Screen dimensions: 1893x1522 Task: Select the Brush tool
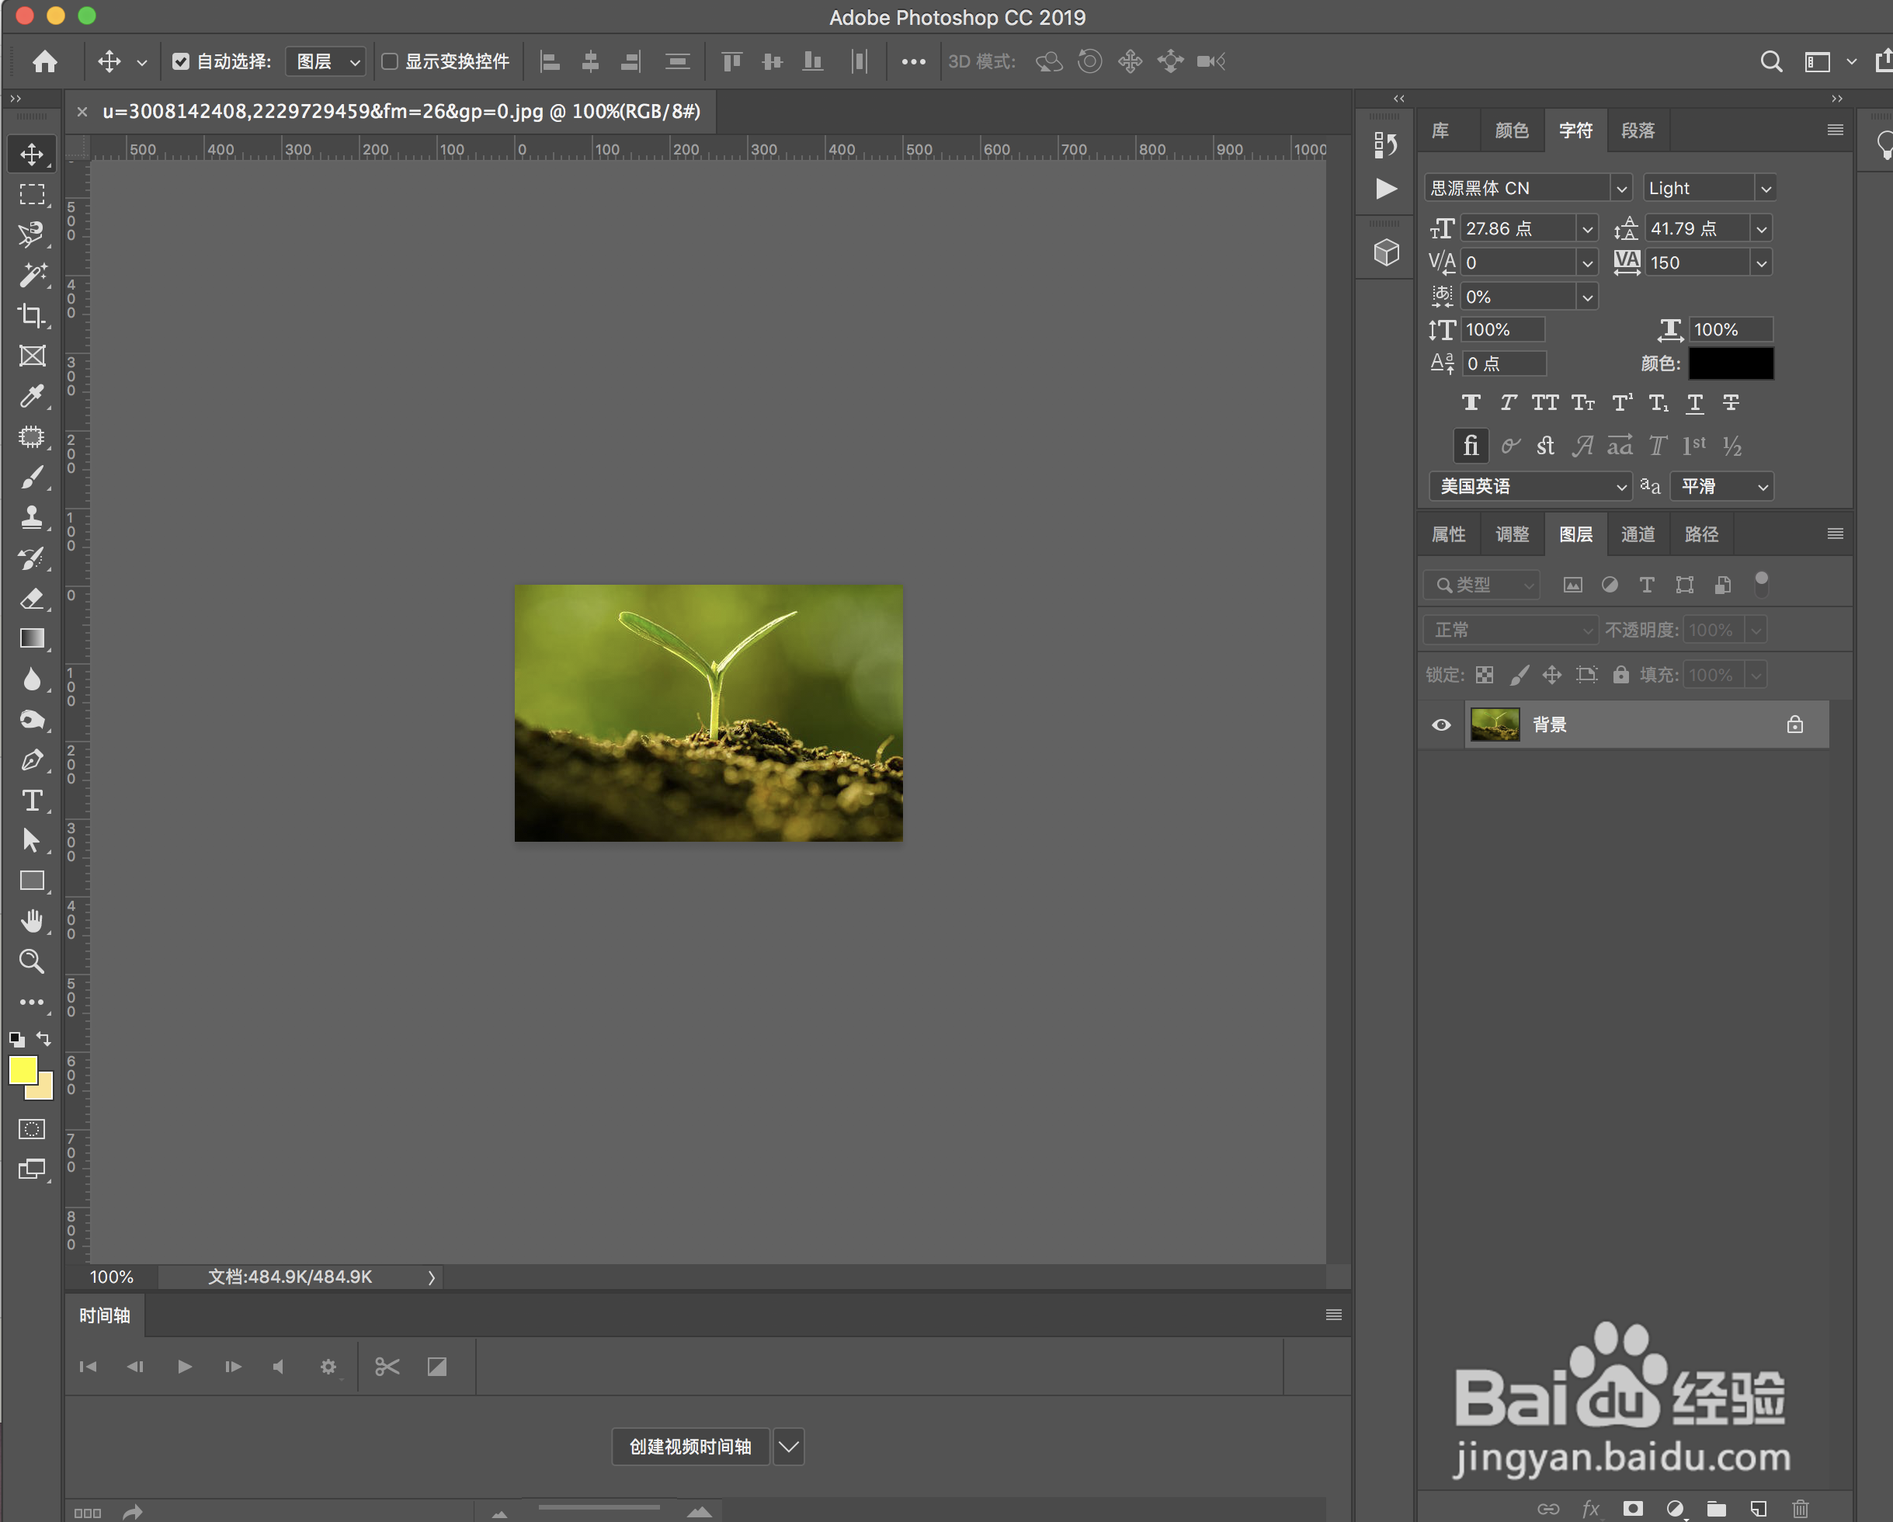(x=33, y=477)
